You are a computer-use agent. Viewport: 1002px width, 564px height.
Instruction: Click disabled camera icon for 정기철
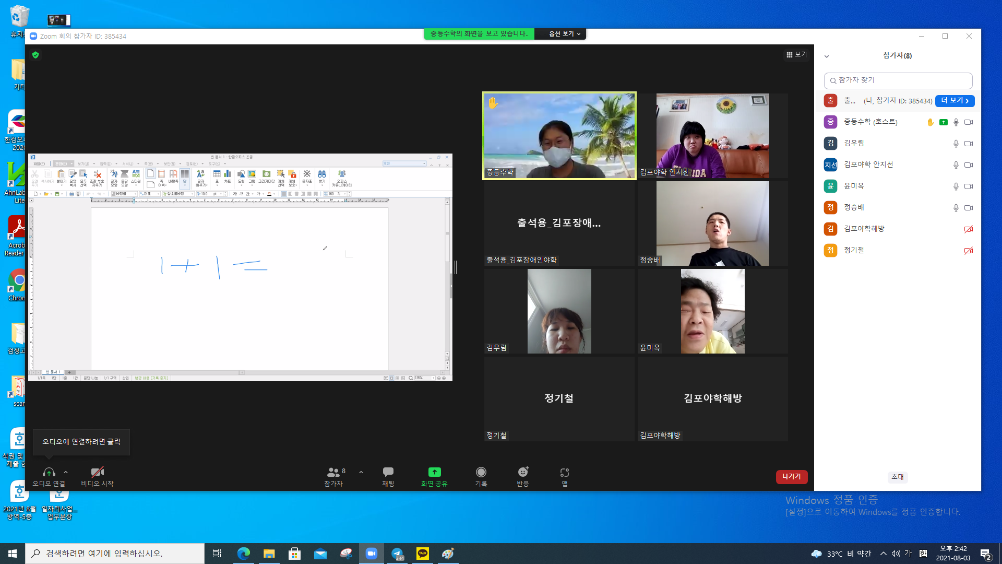[969, 250]
